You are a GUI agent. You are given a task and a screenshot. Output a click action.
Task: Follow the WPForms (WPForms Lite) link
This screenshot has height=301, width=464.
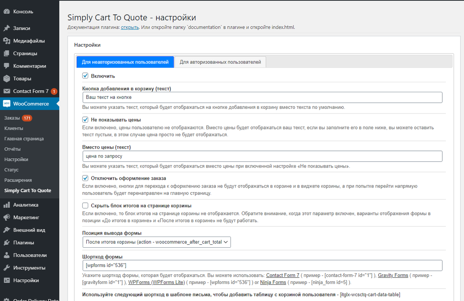coord(157,282)
